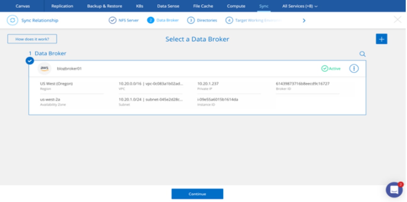Open the Backup & Restore tab
Viewport: 407px width, 202px height.
104,6
